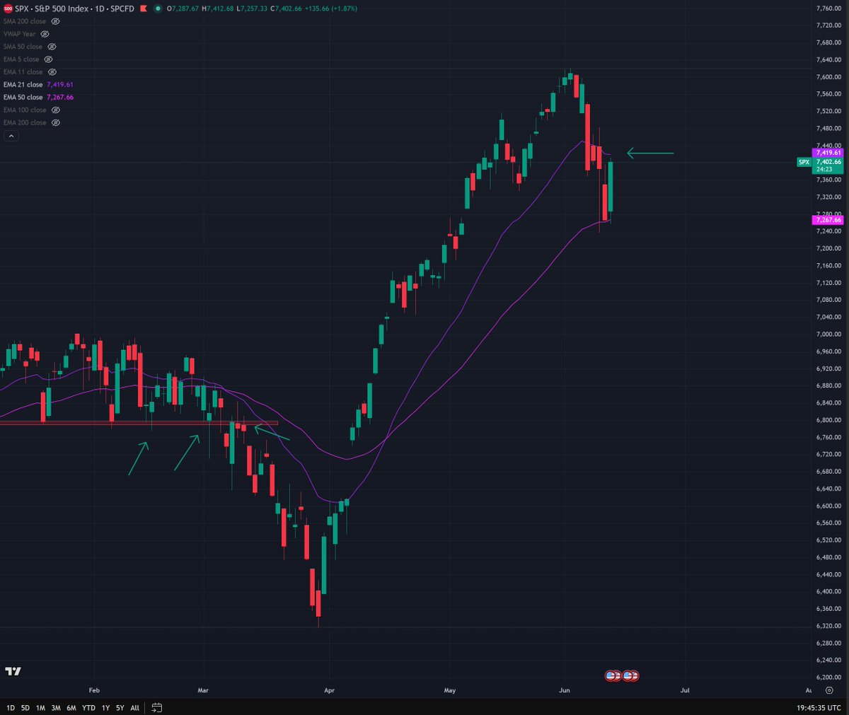This screenshot has width=849, height=715.
Task: Select the 6M time range
Action: point(71,707)
